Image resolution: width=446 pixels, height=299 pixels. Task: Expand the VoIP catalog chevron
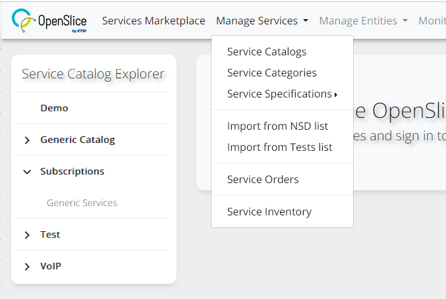(x=27, y=267)
